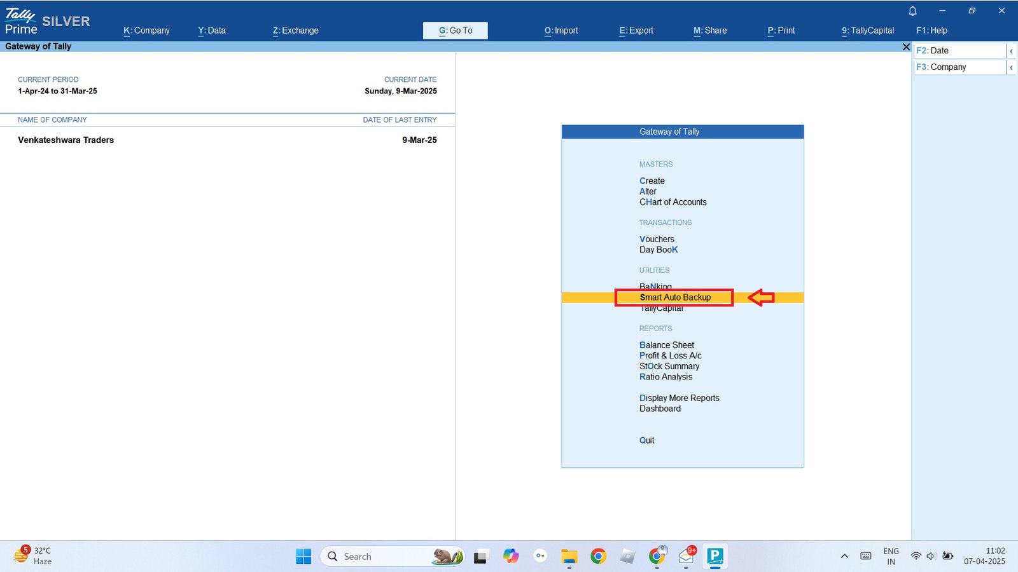
Task: Click the G: Go To box
Action: (x=456, y=31)
